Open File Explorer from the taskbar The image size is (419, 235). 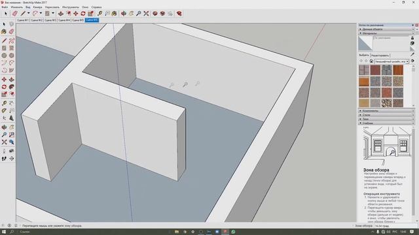pos(177,232)
